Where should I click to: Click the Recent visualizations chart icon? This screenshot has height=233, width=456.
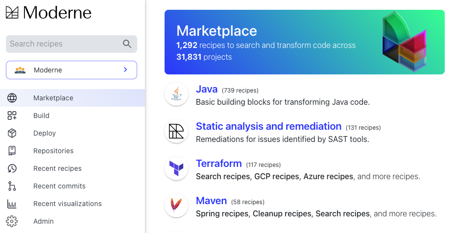point(12,204)
